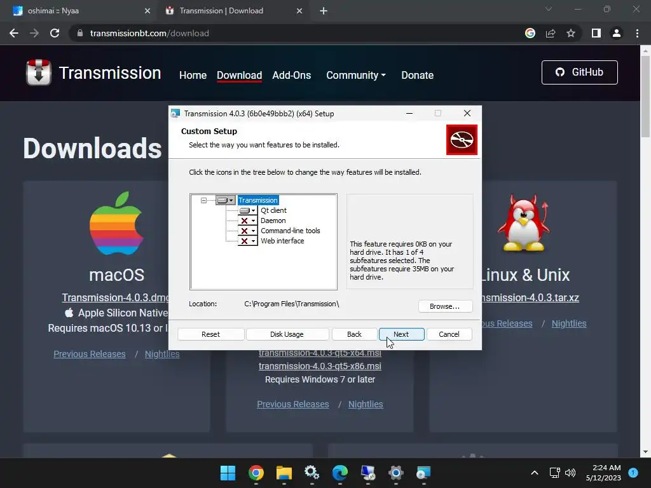651x488 pixels.
Task: Click Next in the setup wizard
Action: coord(402,334)
